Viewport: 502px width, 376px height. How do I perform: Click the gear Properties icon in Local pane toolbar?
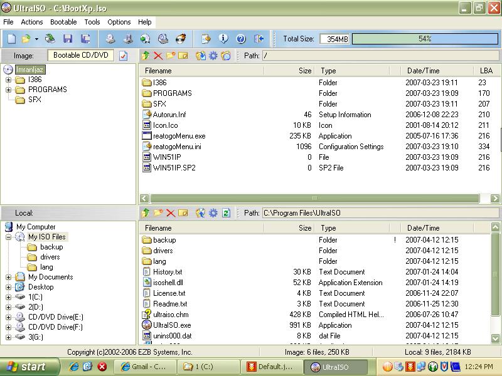click(213, 213)
